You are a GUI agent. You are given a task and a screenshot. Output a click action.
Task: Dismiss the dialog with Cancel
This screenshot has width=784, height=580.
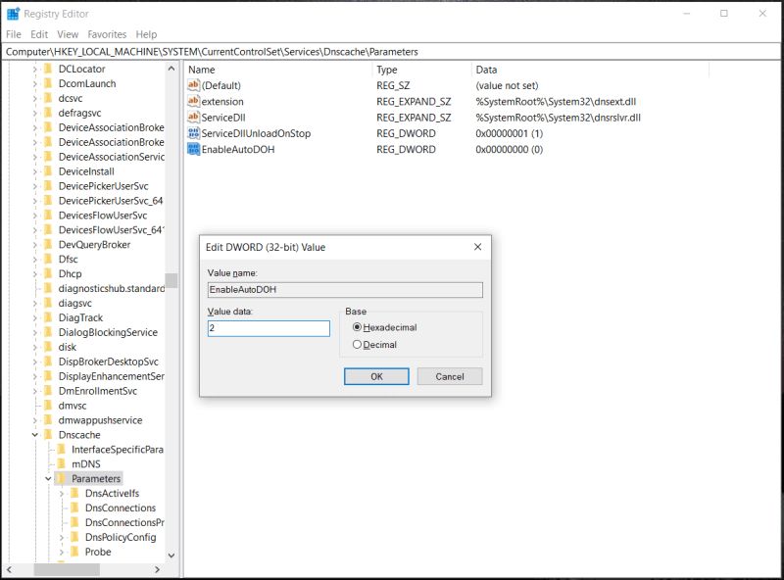point(449,376)
